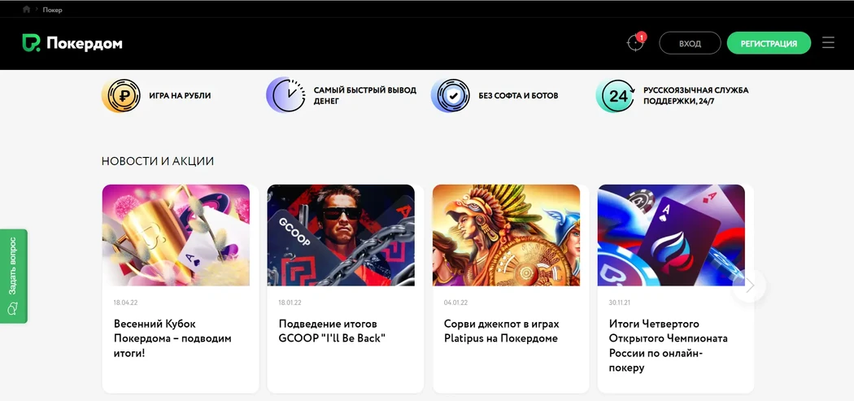
Task: Click the Aztec warrior slots thumbnail
Action: (507, 235)
